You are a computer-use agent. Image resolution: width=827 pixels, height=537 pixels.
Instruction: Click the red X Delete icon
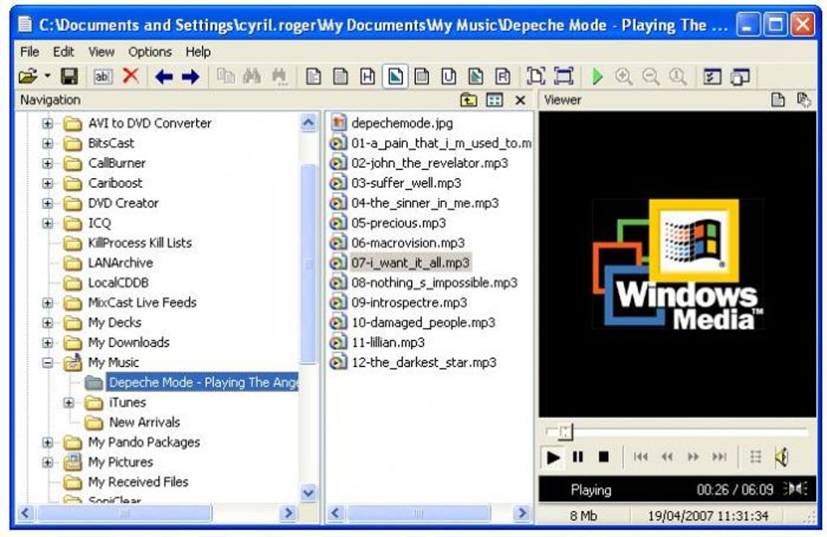click(131, 76)
